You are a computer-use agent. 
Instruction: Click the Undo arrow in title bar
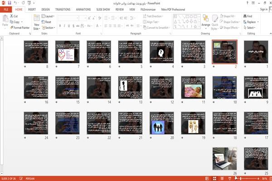point(15,3)
